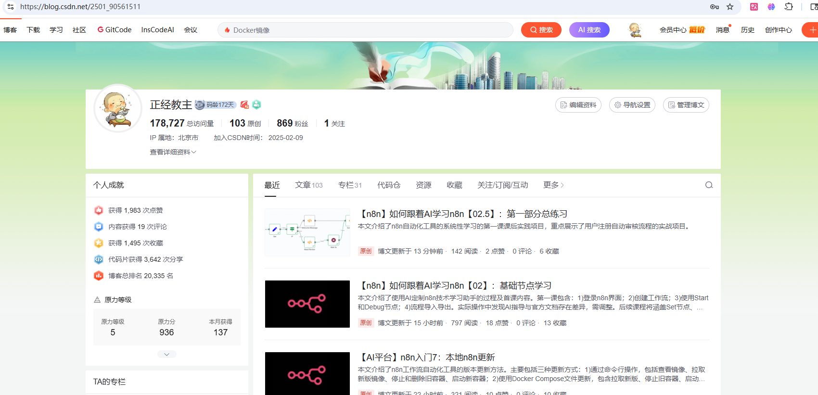Image resolution: width=818 pixels, height=395 pixels.
Task: Open the purple brain extension icon
Action: (x=771, y=7)
